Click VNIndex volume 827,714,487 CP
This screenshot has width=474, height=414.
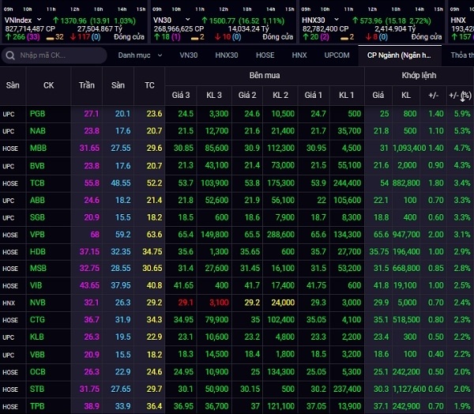point(30,29)
